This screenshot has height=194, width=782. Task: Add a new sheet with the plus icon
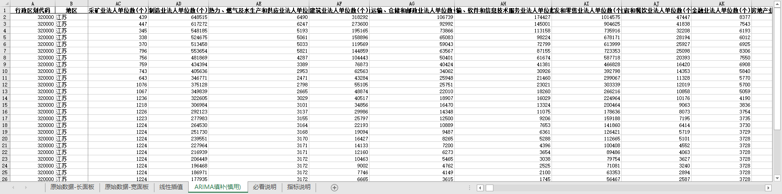334,188
